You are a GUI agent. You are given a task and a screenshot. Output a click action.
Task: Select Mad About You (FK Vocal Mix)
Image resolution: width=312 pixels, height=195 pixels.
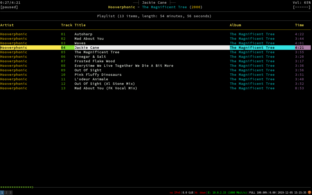pos(106,88)
